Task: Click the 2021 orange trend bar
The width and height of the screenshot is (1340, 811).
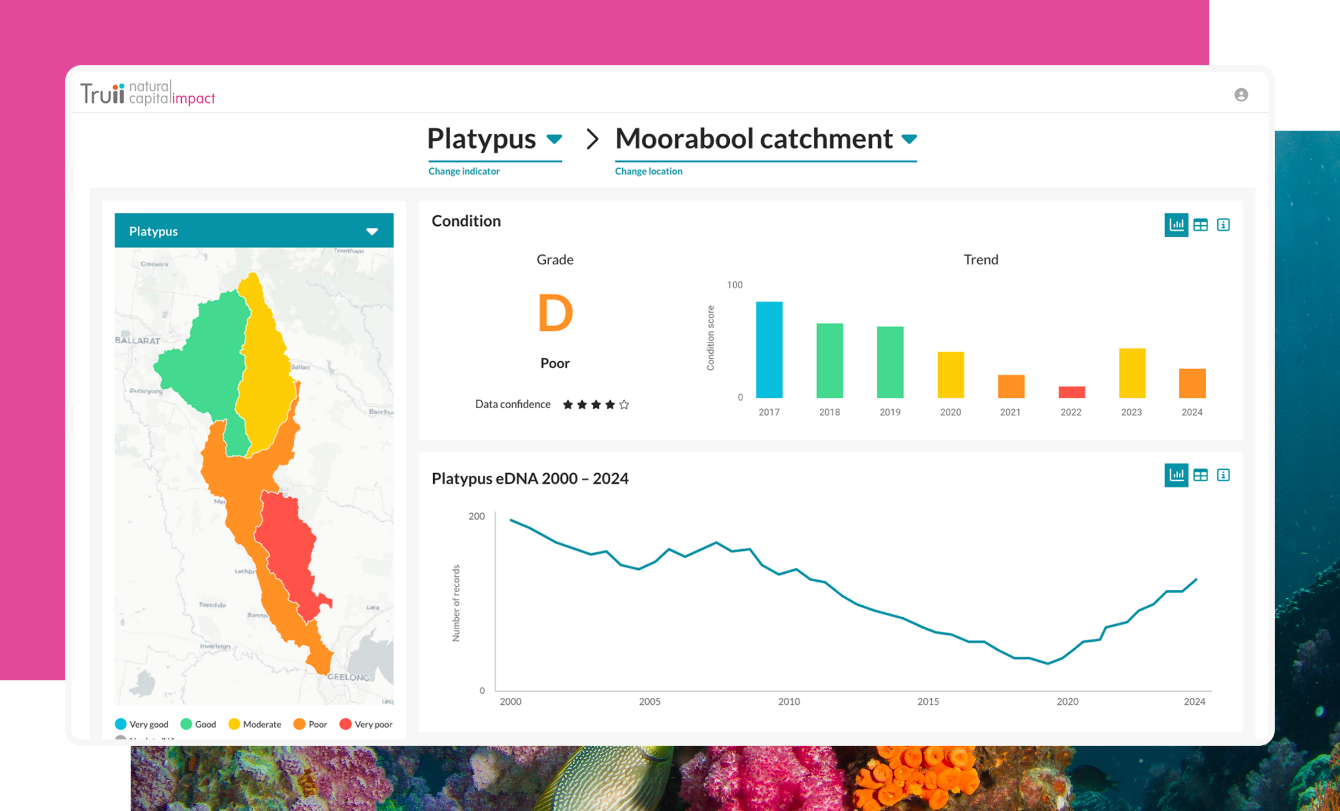Action: (1011, 386)
